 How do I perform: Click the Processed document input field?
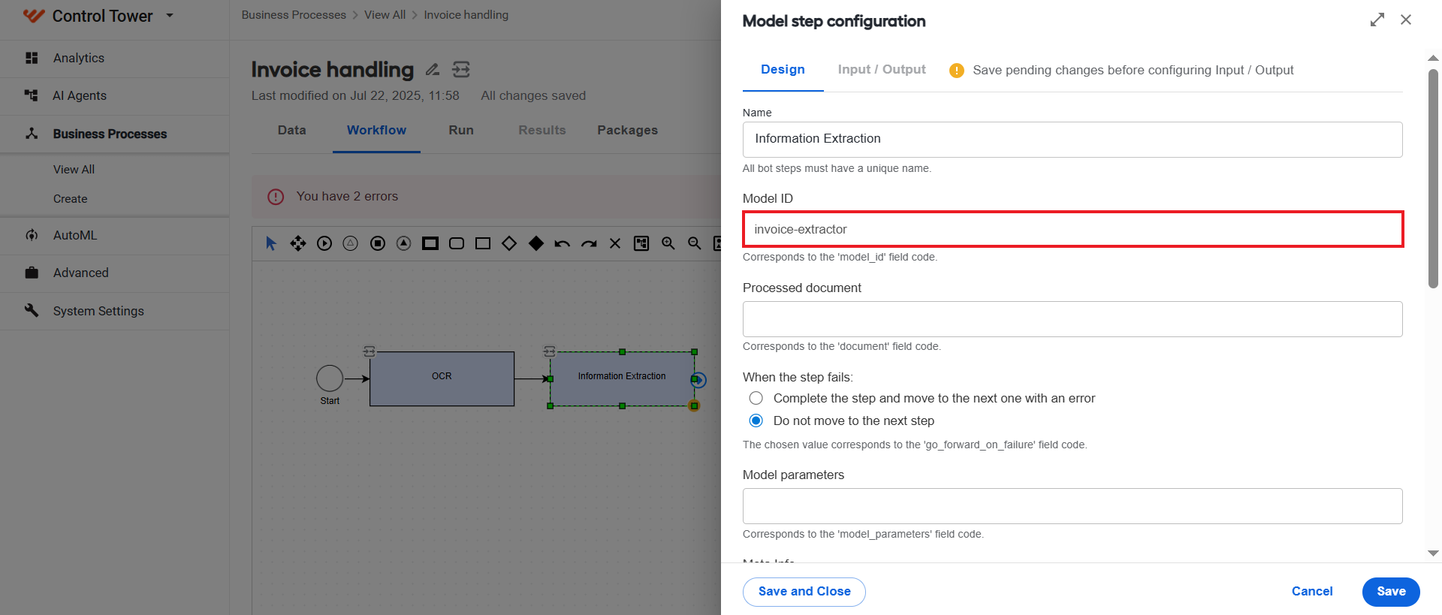(1072, 319)
